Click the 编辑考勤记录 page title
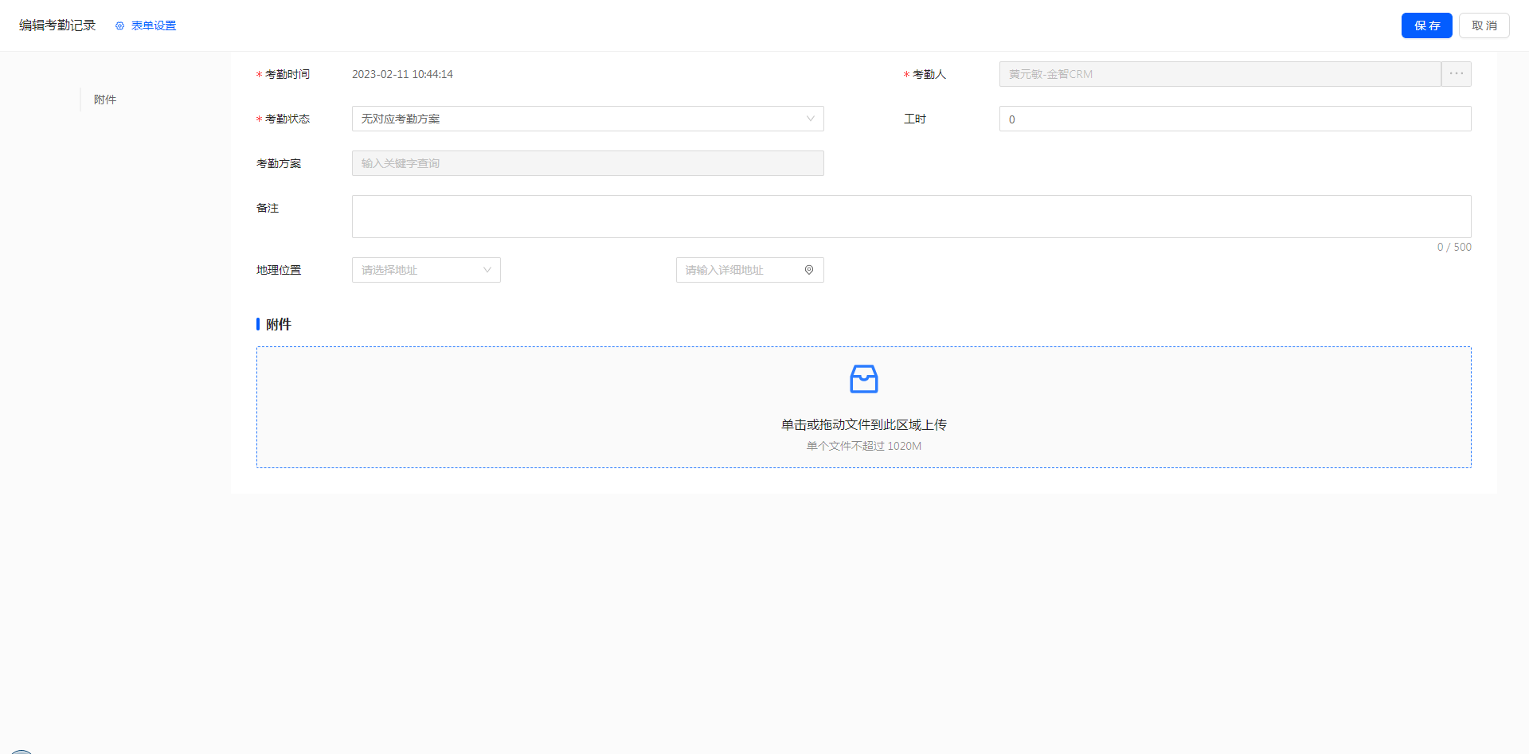 tap(57, 25)
